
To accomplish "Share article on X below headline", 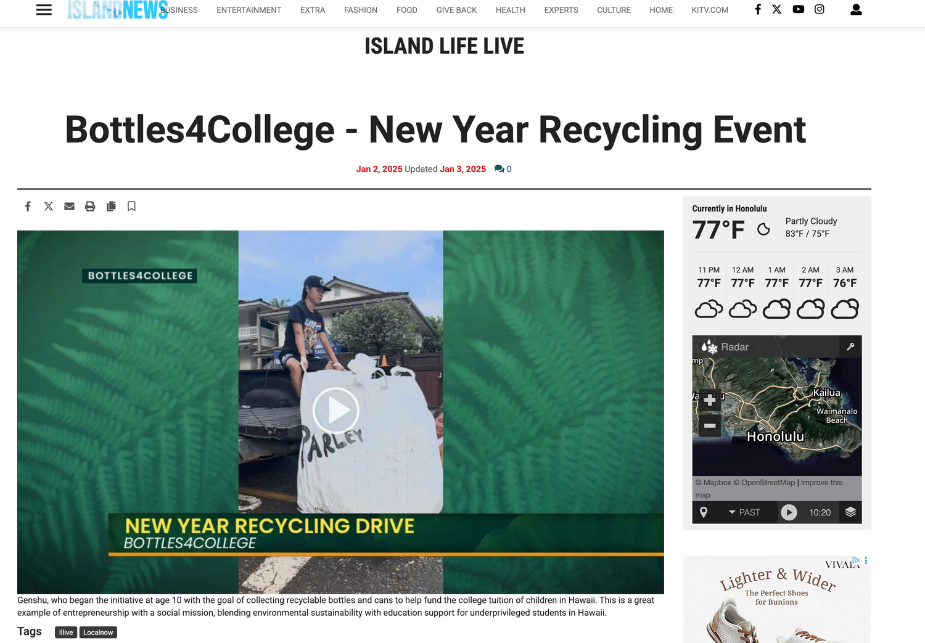I will [x=49, y=207].
